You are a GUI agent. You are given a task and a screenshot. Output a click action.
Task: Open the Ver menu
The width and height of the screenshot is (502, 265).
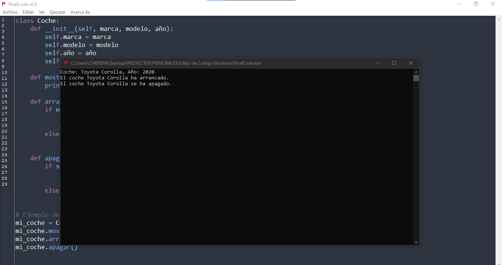(x=42, y=12)
